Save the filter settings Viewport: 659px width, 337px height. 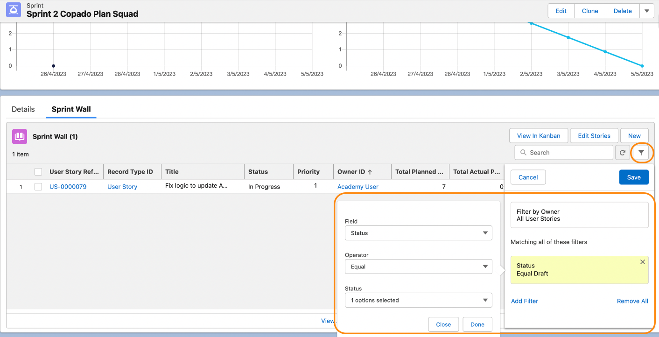tap(634, 177)
